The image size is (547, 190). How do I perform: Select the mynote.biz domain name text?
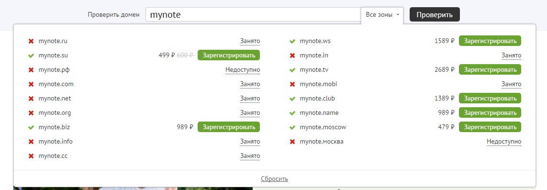click(54, 127)
